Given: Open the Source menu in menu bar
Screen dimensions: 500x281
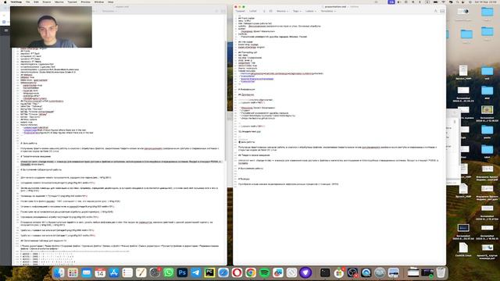Looking at the screenshot, I should (47, 2).
